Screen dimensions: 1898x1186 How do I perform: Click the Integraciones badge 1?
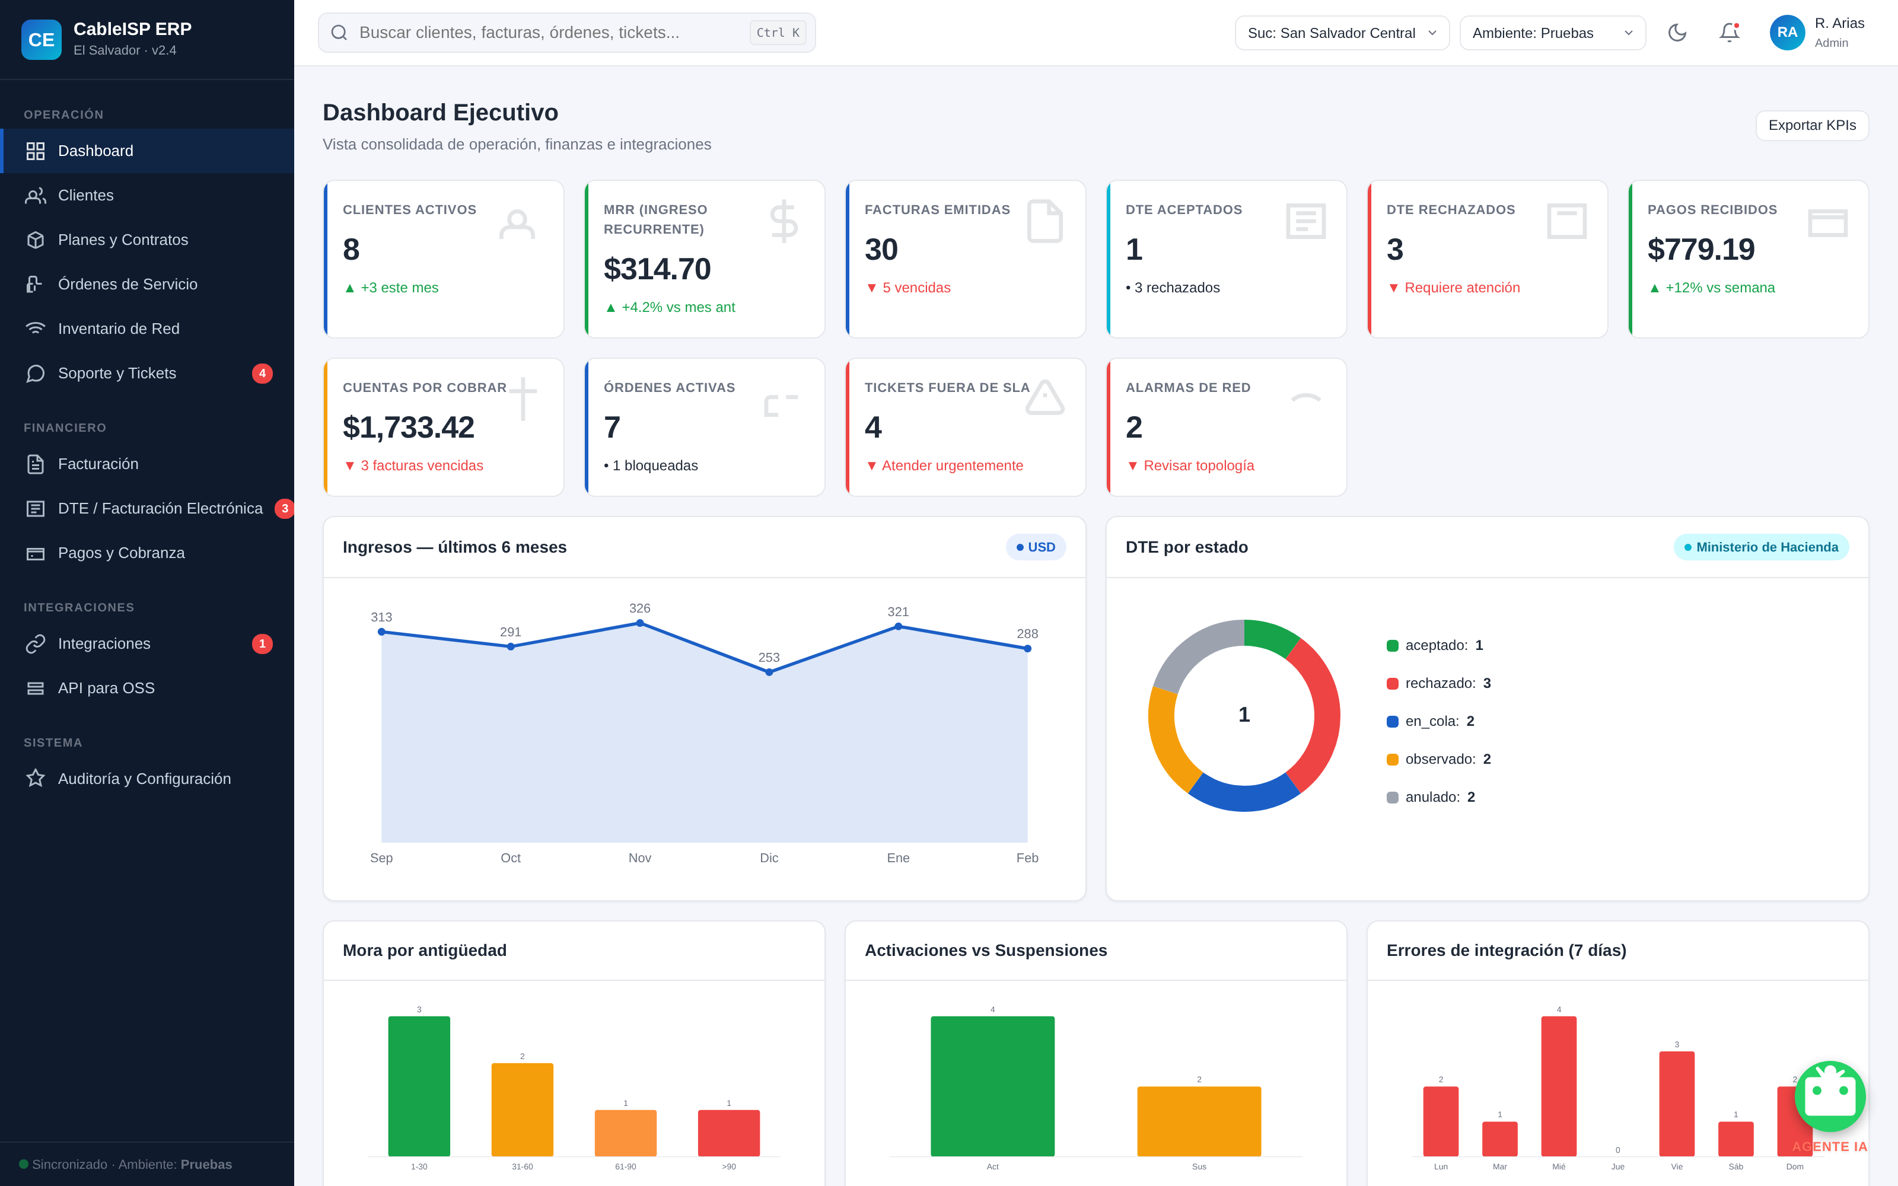[262, 644]
